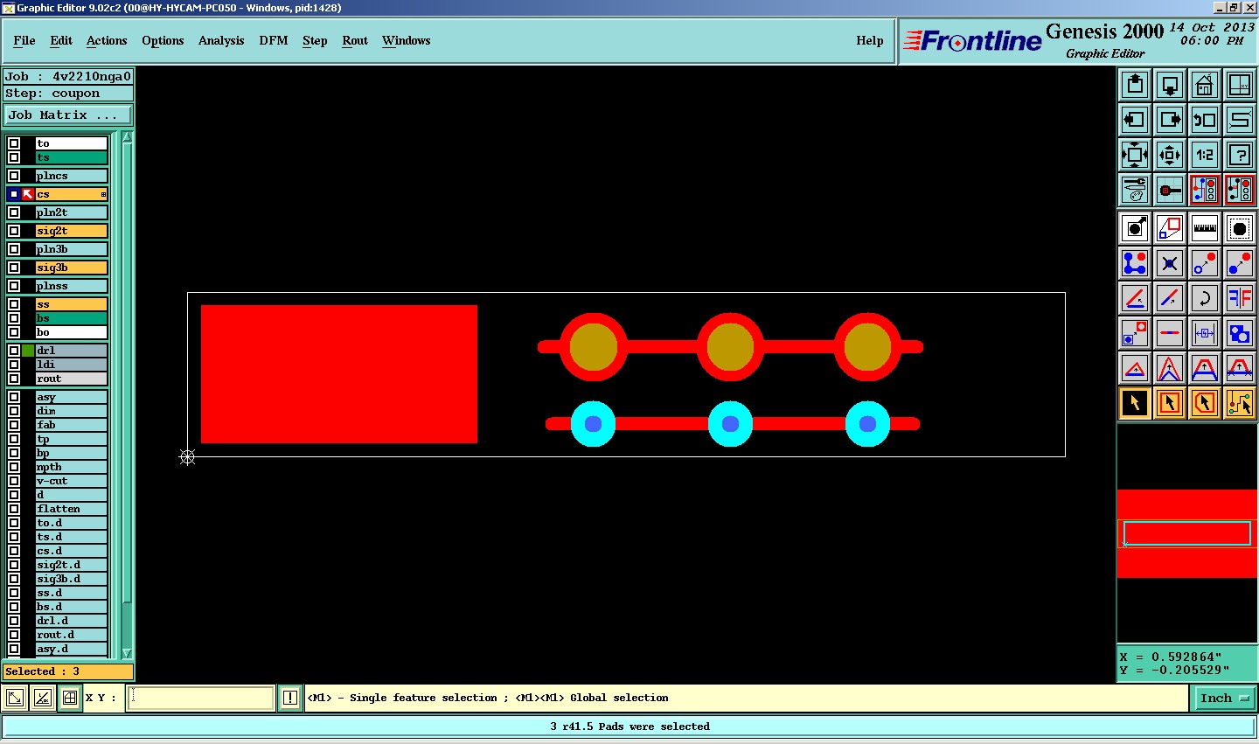Select the flatten layer name
The width and height of the screenshot is (1259, 744).
coord(71,509)
